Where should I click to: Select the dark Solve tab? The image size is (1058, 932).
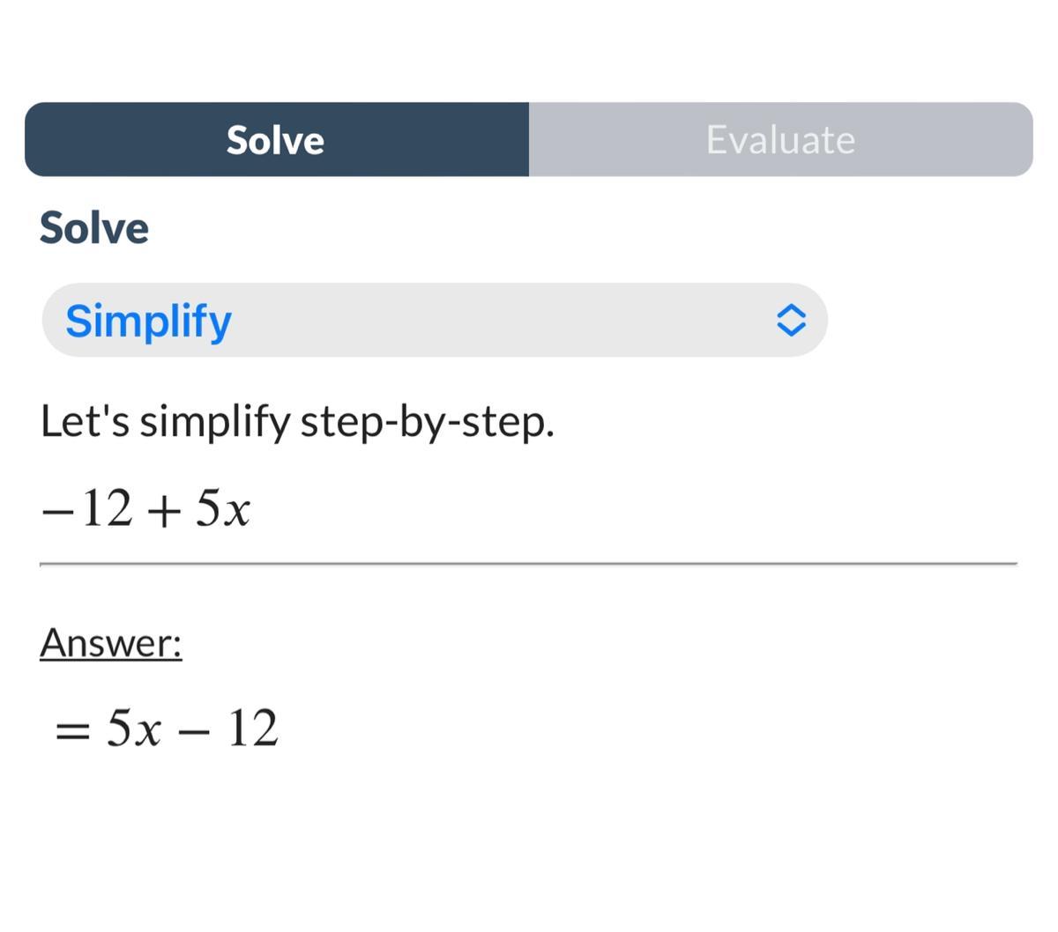(276, 140)
